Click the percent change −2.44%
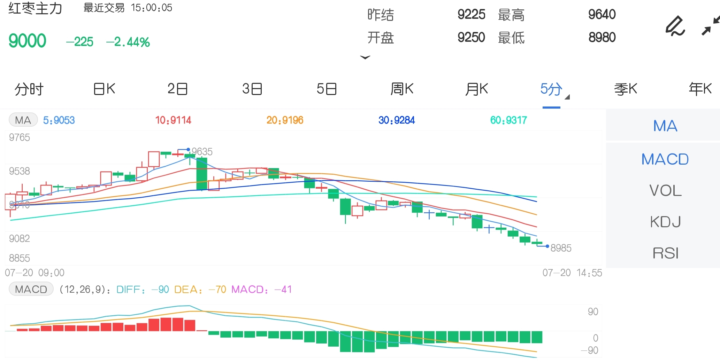 click(x=128, y=42)
